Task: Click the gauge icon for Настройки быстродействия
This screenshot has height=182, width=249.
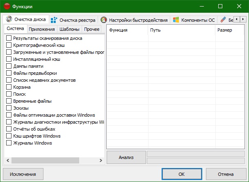Action: click(x=104, y=20)
